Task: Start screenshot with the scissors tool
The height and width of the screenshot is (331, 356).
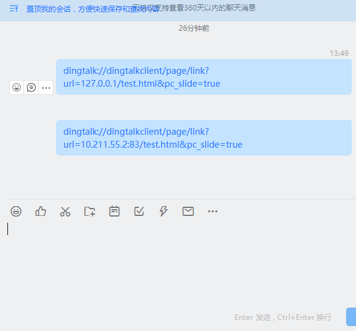Action: [65, 211]
